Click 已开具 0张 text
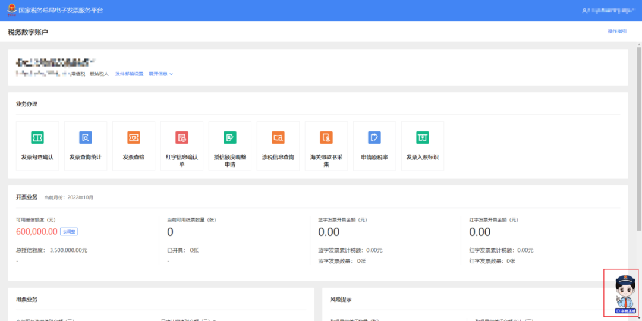This screenshot has height=321, width=642. [x=183, y=251]
